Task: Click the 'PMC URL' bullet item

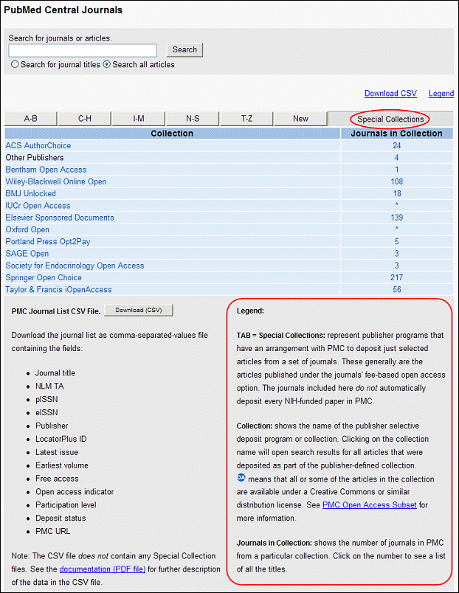Action: click(53, 532)
